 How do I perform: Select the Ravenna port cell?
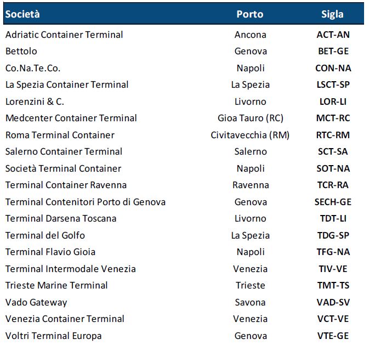click(251, 185)
